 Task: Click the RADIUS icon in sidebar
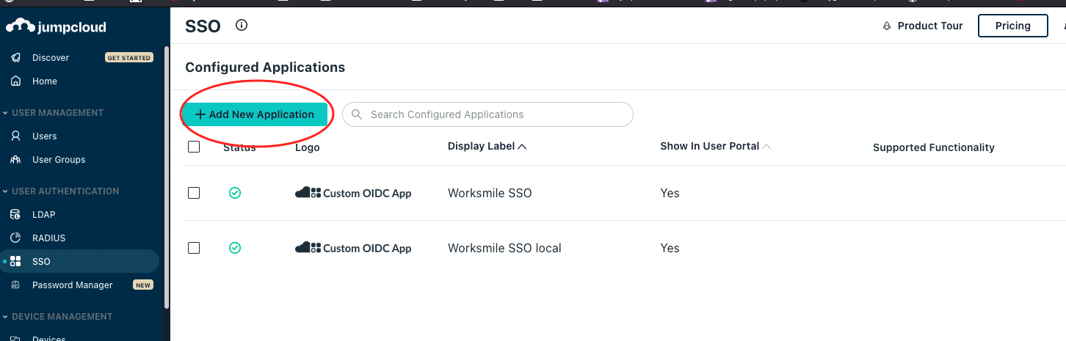(x=15, y=238)
